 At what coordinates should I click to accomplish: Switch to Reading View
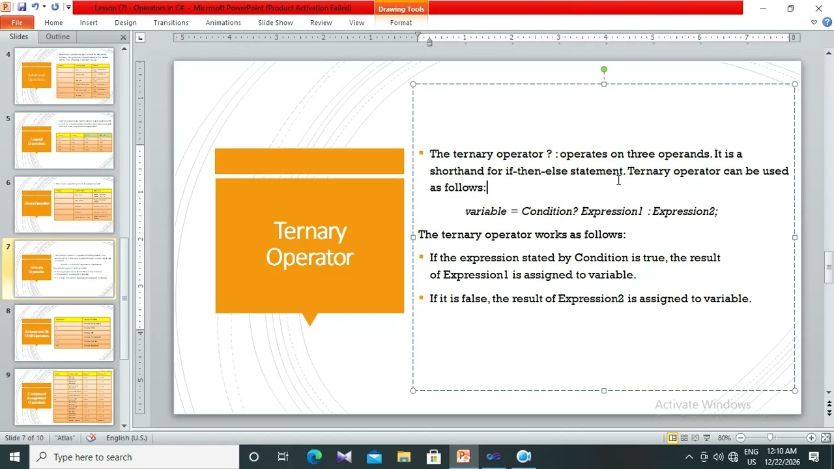click(695, 438)
